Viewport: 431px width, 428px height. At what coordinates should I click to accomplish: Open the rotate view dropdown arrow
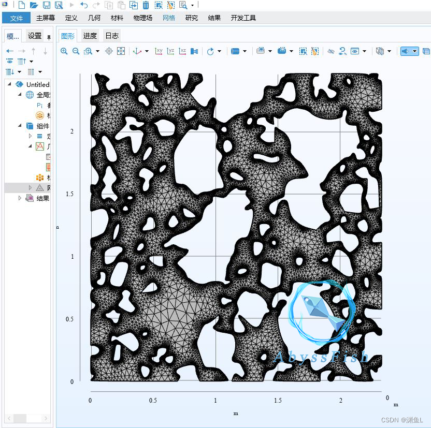(219, 51)
